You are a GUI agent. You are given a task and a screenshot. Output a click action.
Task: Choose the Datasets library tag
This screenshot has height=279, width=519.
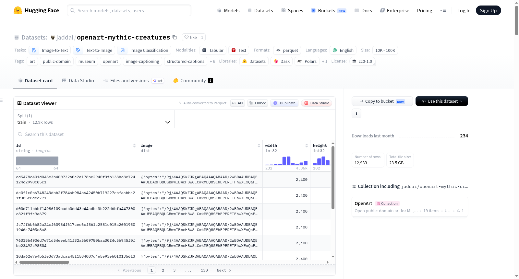[x=254, y=61]
